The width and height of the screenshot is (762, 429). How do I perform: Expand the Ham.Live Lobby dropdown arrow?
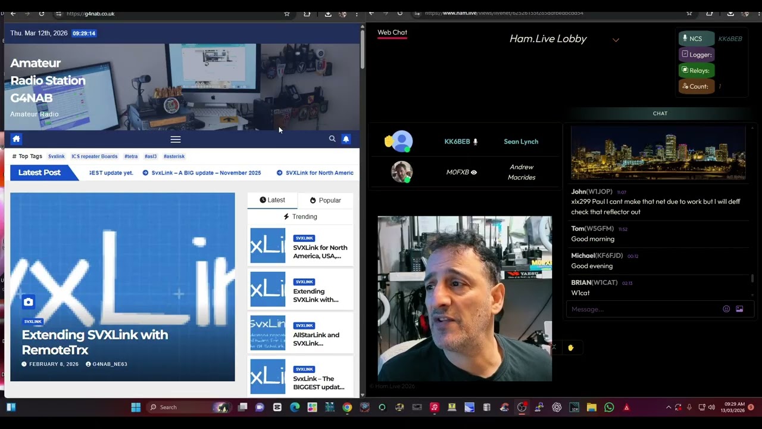(616, 40)
